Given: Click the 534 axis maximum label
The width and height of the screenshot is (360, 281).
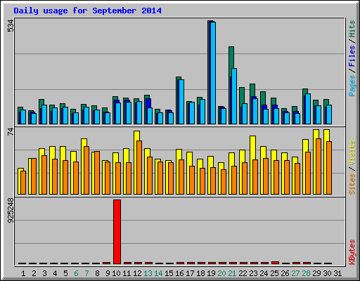Looking at the screenshot, I should click(11, 26).
